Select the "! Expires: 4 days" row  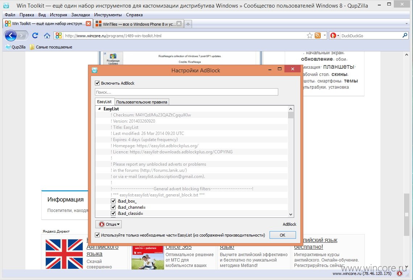(192, 140)
